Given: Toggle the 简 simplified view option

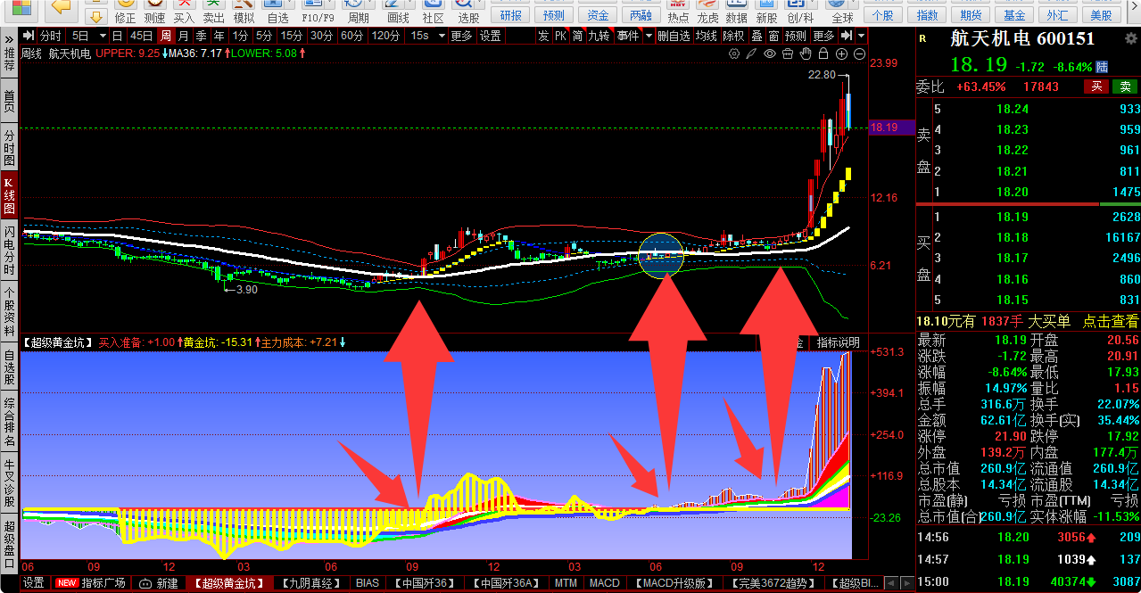Looking at the screenshot, I should tap(578, 36).
